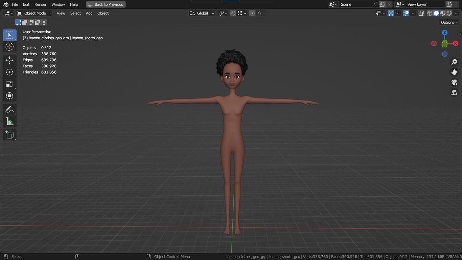Click the Scene name field
462x260 pixels.
coord(355,4)
